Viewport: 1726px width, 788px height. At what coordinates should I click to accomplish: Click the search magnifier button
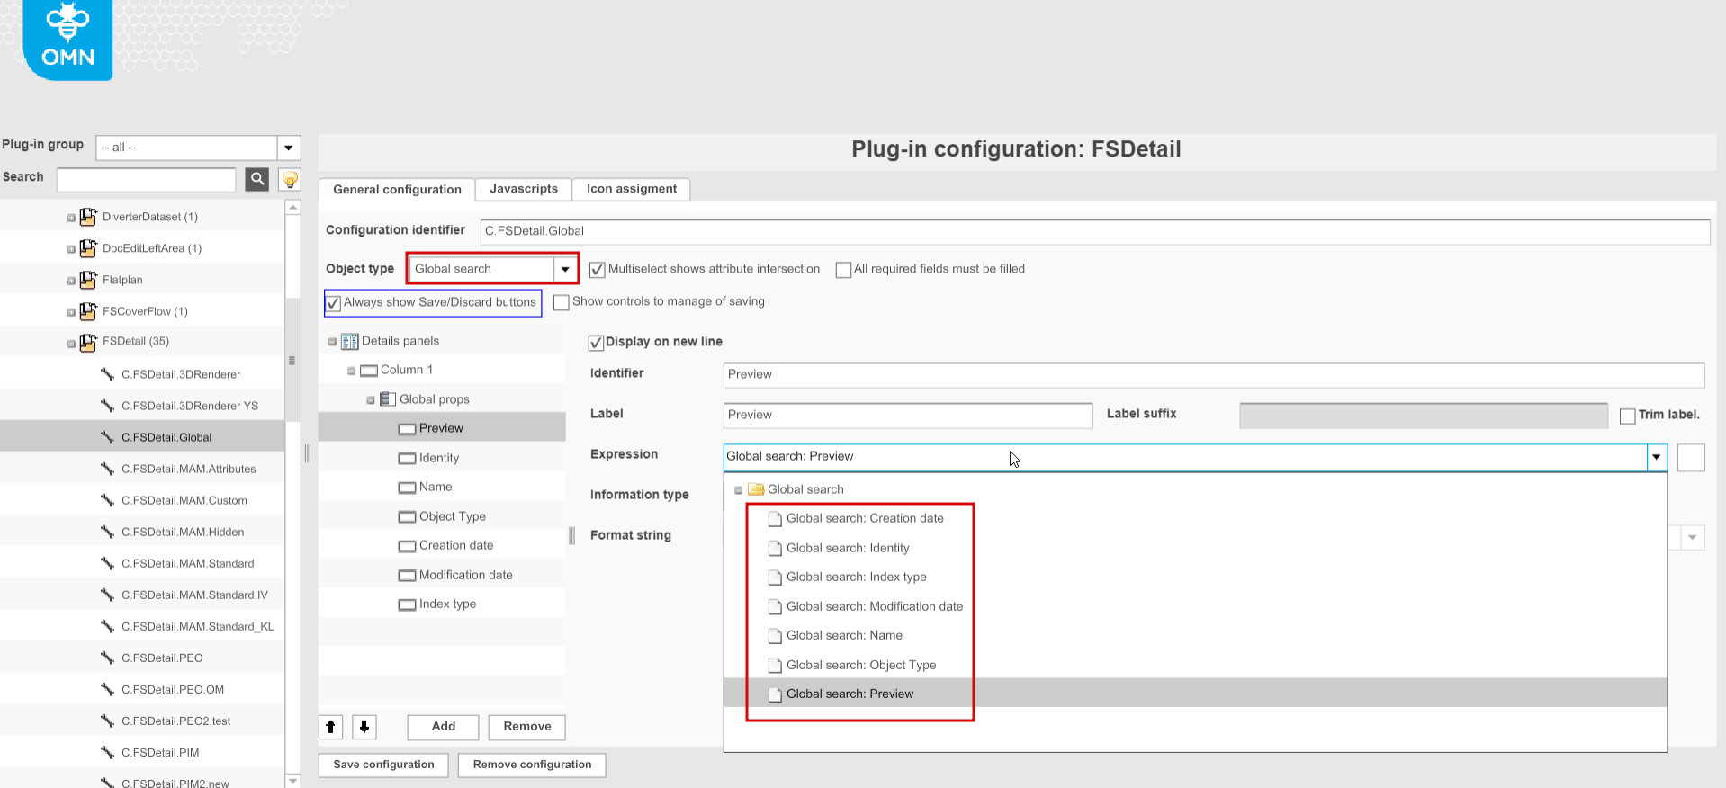pos(257,179)
